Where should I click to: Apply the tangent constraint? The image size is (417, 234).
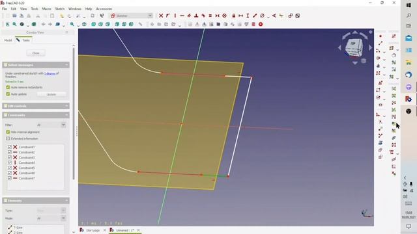click(x=203, y=16)
